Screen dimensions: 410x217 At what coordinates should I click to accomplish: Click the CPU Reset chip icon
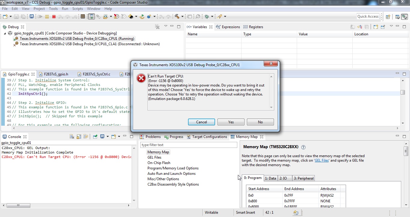131,16
